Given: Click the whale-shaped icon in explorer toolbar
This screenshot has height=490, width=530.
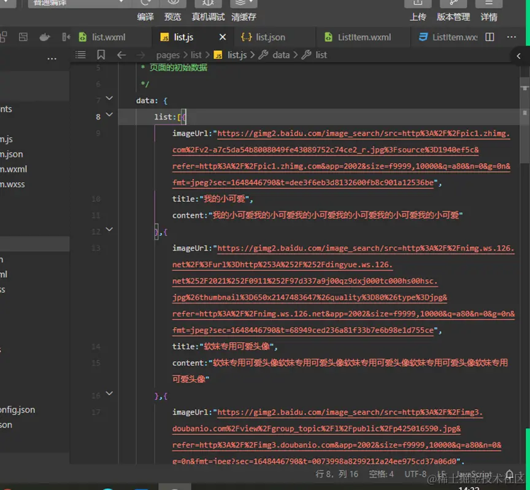Looking at the screenshot, I should [x=44, y=37].
